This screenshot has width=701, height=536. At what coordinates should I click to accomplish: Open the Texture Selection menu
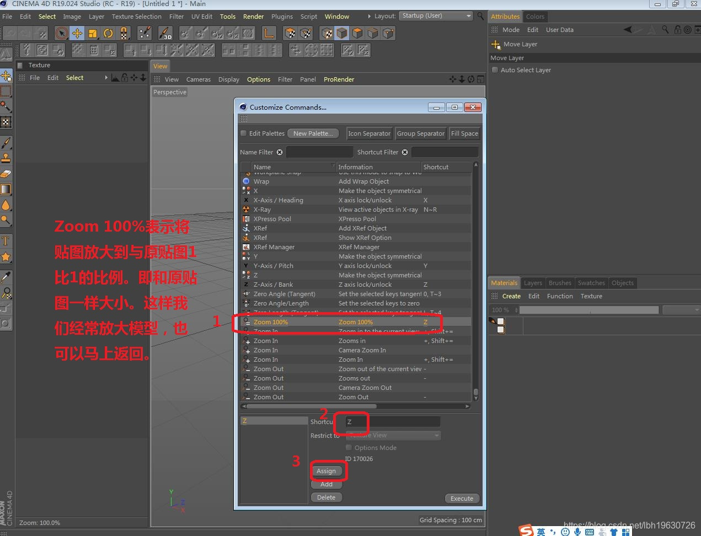coord(136,17)
